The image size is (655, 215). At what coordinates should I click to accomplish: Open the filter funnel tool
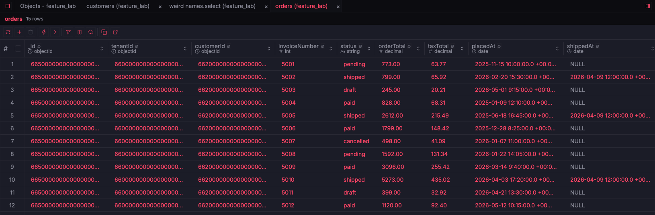point(68,32)
